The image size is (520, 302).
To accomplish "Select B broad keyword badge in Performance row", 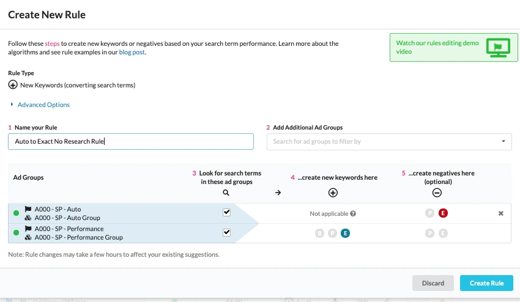I will [x=319, y=233].
